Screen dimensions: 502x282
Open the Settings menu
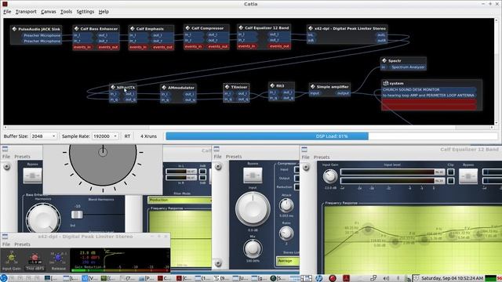click(x=85, y=12)
